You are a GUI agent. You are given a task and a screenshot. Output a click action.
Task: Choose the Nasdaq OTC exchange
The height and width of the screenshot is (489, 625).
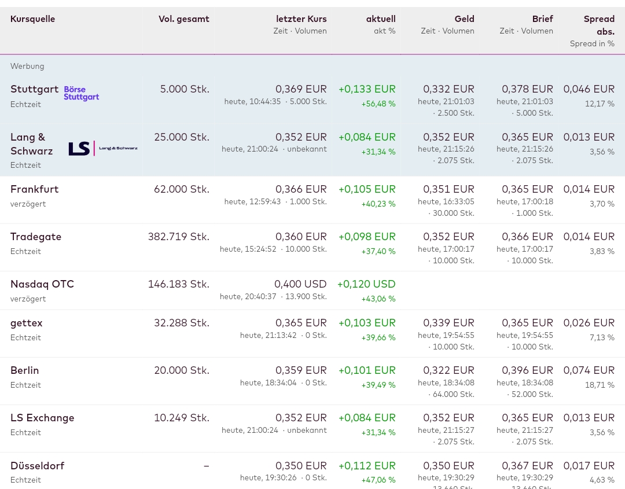pos(42,284)
